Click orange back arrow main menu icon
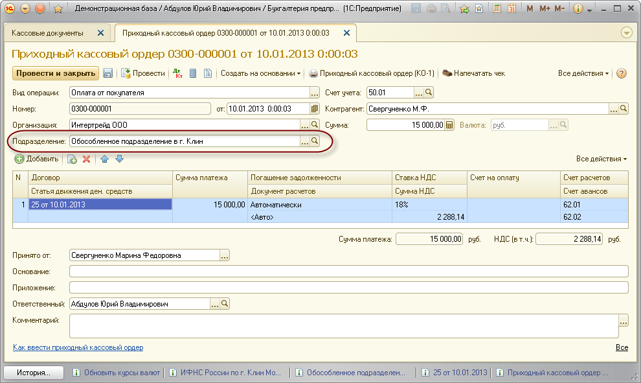Screen dimensions: 641x383 point(25,8)
